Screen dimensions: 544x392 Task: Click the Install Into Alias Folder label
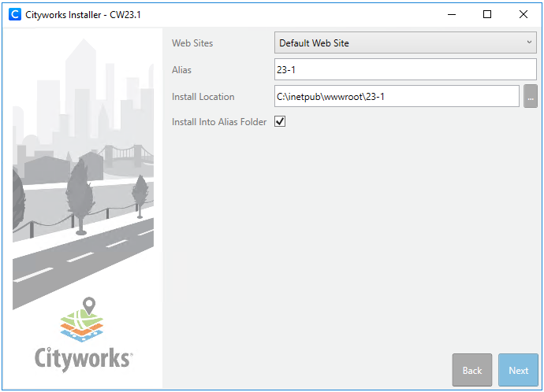point(219,122)
